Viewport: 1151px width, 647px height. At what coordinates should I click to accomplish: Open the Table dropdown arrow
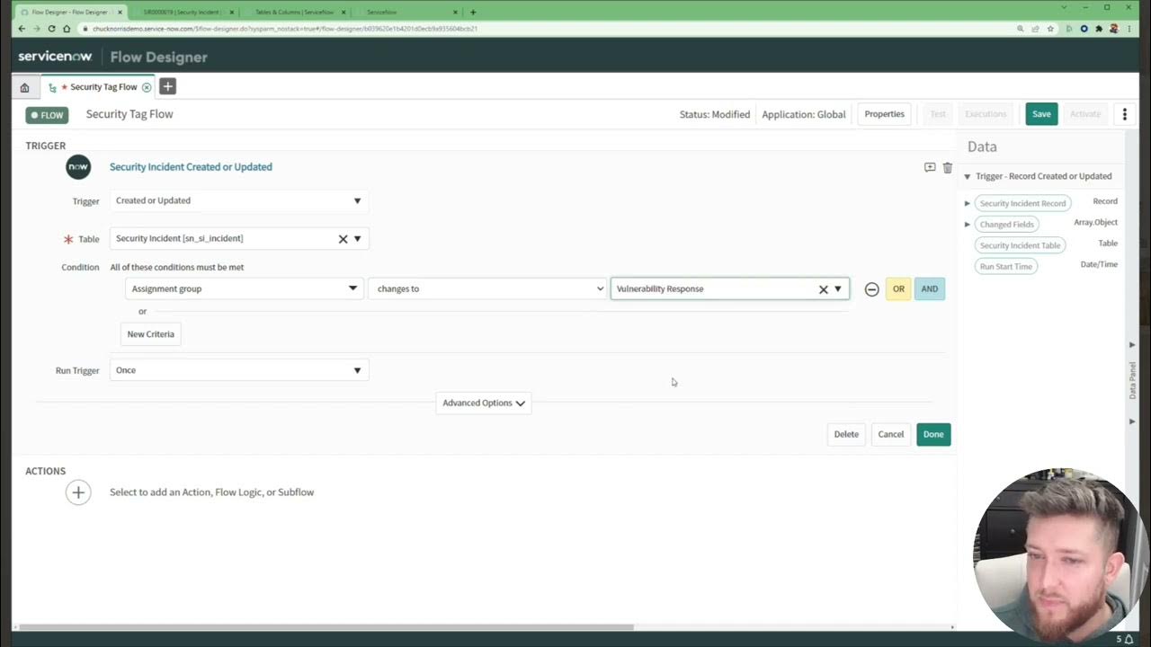(357, 239)
